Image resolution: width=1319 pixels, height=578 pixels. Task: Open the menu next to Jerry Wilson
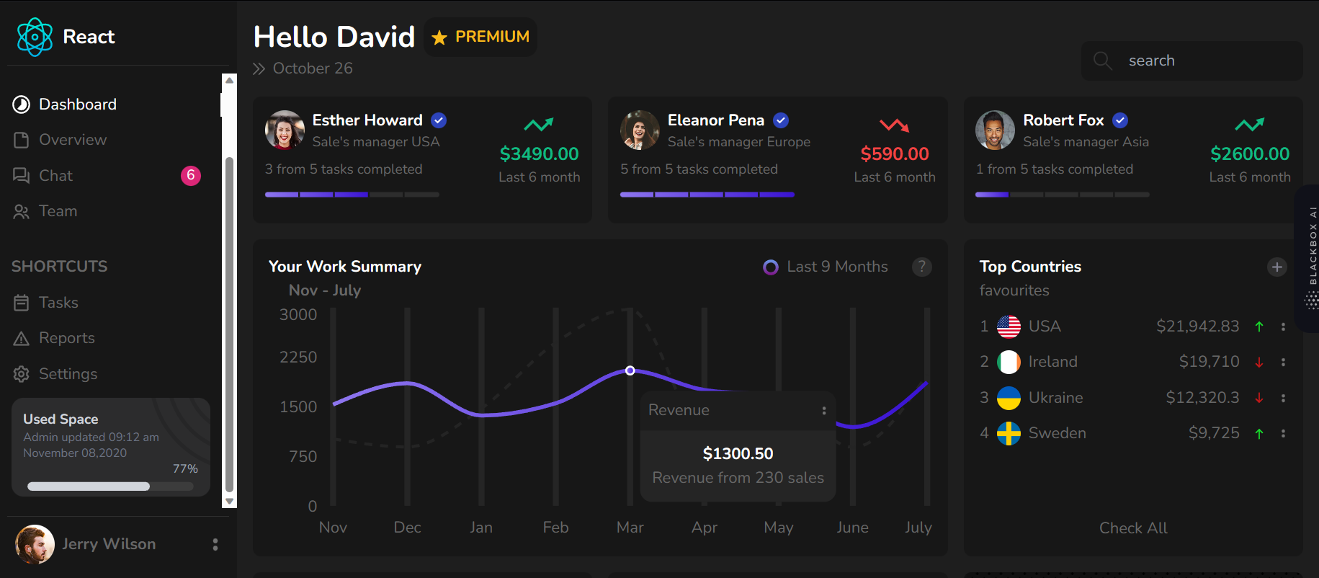(x=215, y=544)
